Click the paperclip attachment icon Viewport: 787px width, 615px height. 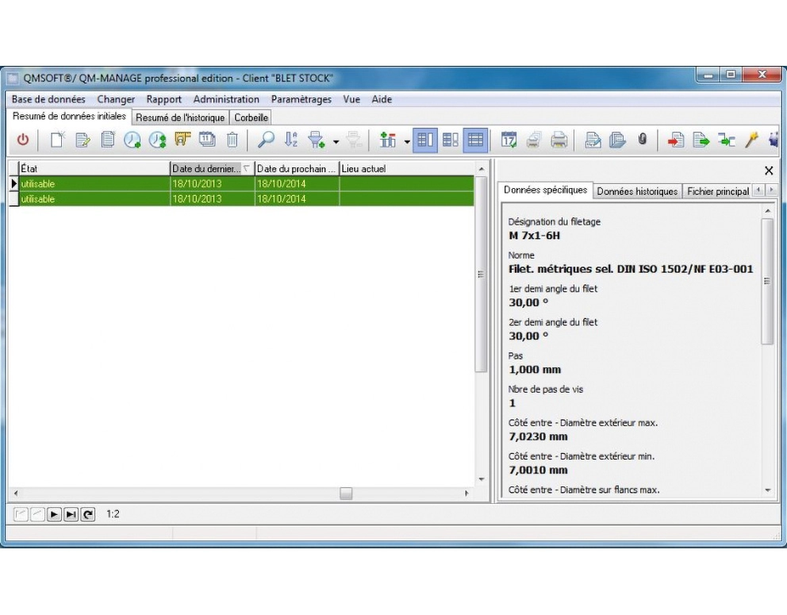coord(642,139)
